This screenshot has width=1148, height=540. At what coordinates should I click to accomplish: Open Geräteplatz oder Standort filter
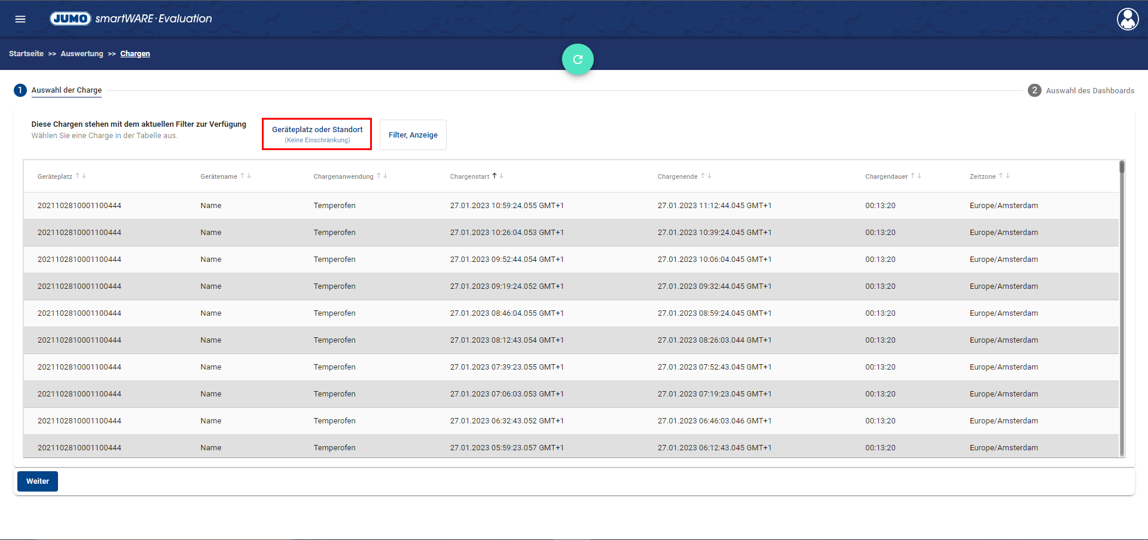click(x=317, y=134)
